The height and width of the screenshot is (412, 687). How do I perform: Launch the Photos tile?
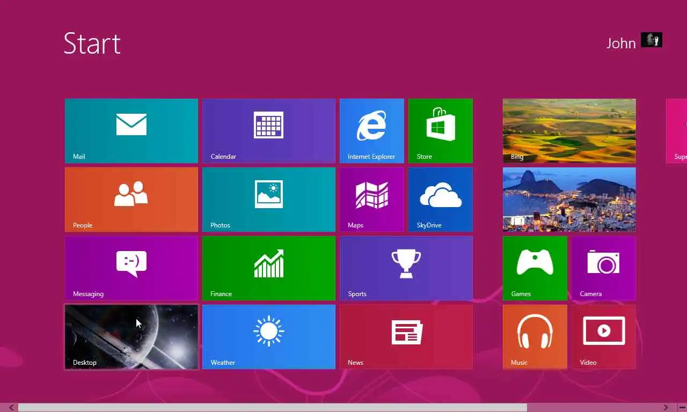coord(269,200)
